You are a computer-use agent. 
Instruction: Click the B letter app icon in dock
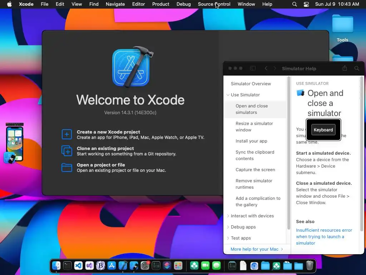[x=100, y=266]
